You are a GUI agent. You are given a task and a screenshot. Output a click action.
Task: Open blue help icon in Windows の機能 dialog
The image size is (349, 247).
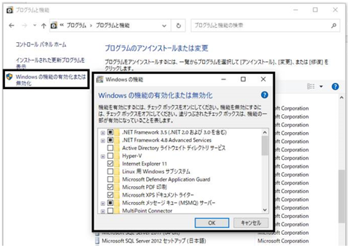(264, 95)
